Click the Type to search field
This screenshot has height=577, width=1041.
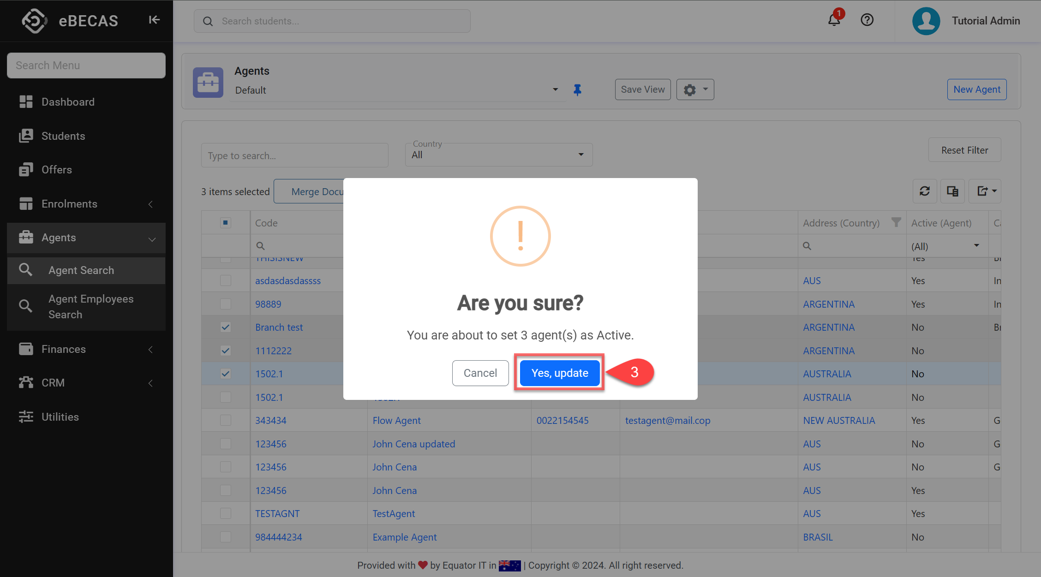pyautogui.click(x=295, y=155)
